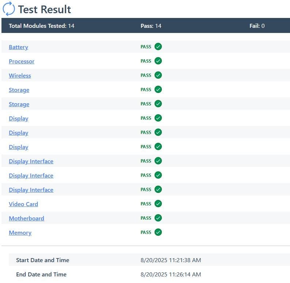Open the Wireless test details link
290x283 pixels.
pos(20,76)
